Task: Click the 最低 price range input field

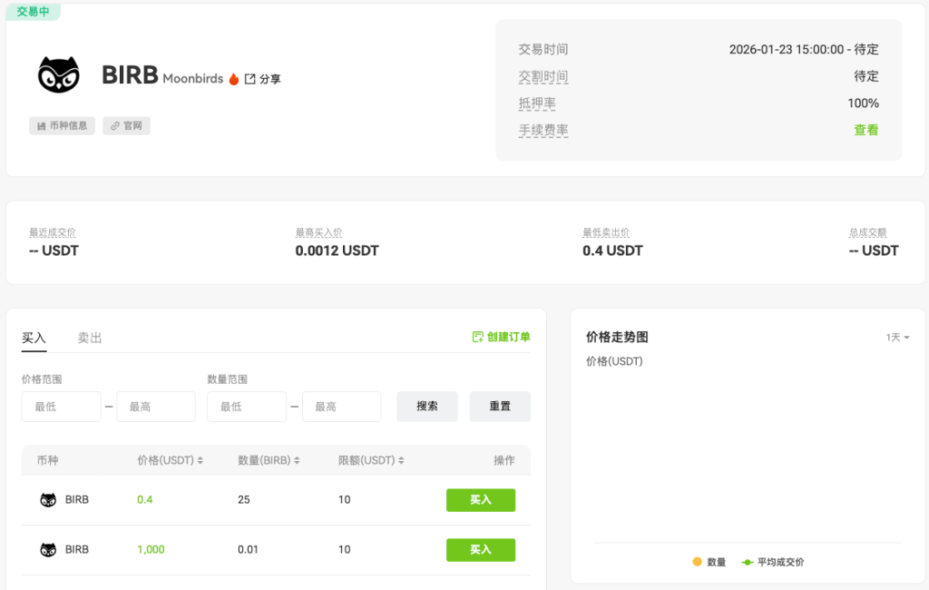Action: [61, 406]
